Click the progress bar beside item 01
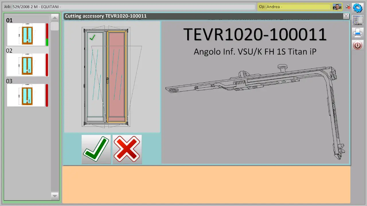The width and height of the screenshot is (367, 206). (47, 35)
